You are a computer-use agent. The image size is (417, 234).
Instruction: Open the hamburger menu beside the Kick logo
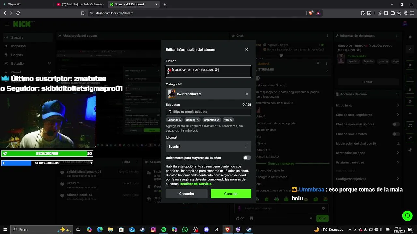pos(7,24)
